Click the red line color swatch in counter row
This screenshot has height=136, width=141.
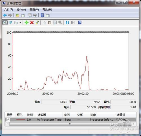click(21, 119)
